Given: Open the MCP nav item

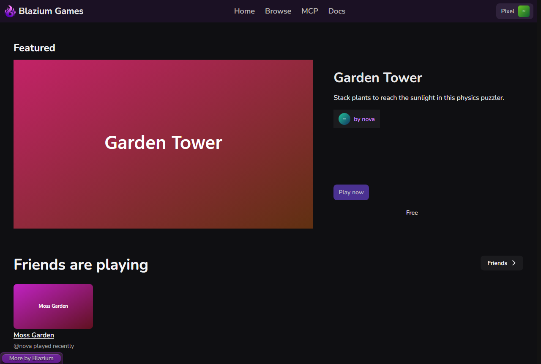Looking at the screenshot, I should click(310, 11).
